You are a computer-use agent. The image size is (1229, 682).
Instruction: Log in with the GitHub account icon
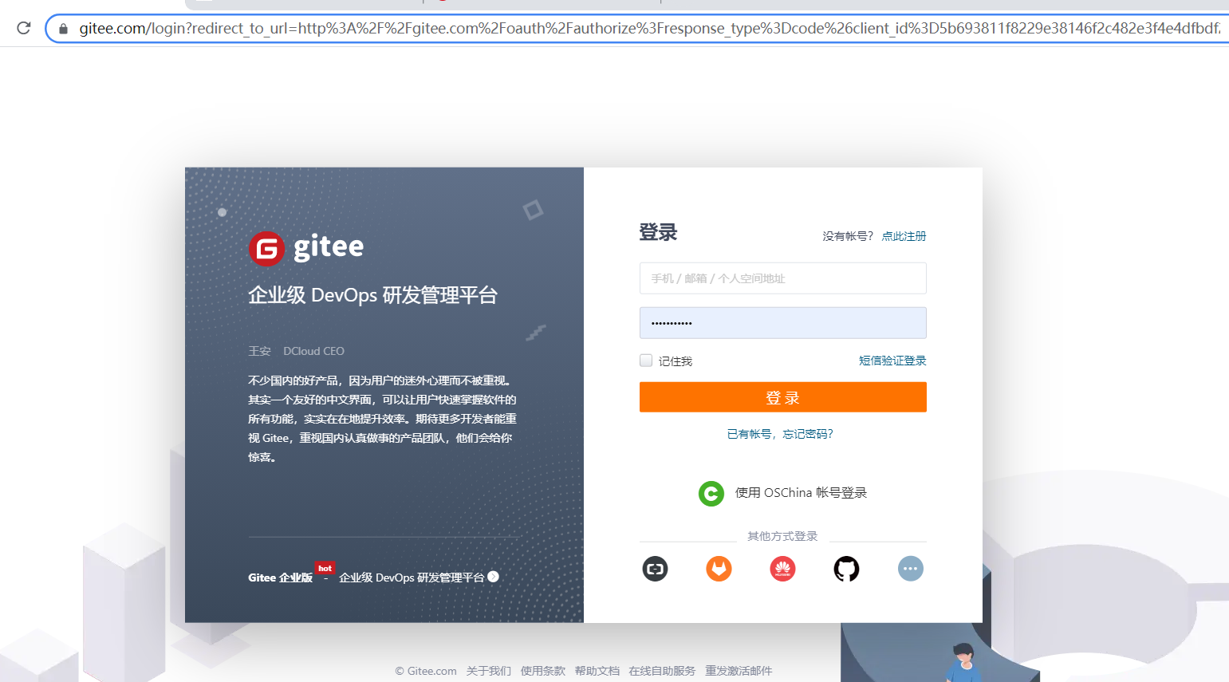pos(846,569)
